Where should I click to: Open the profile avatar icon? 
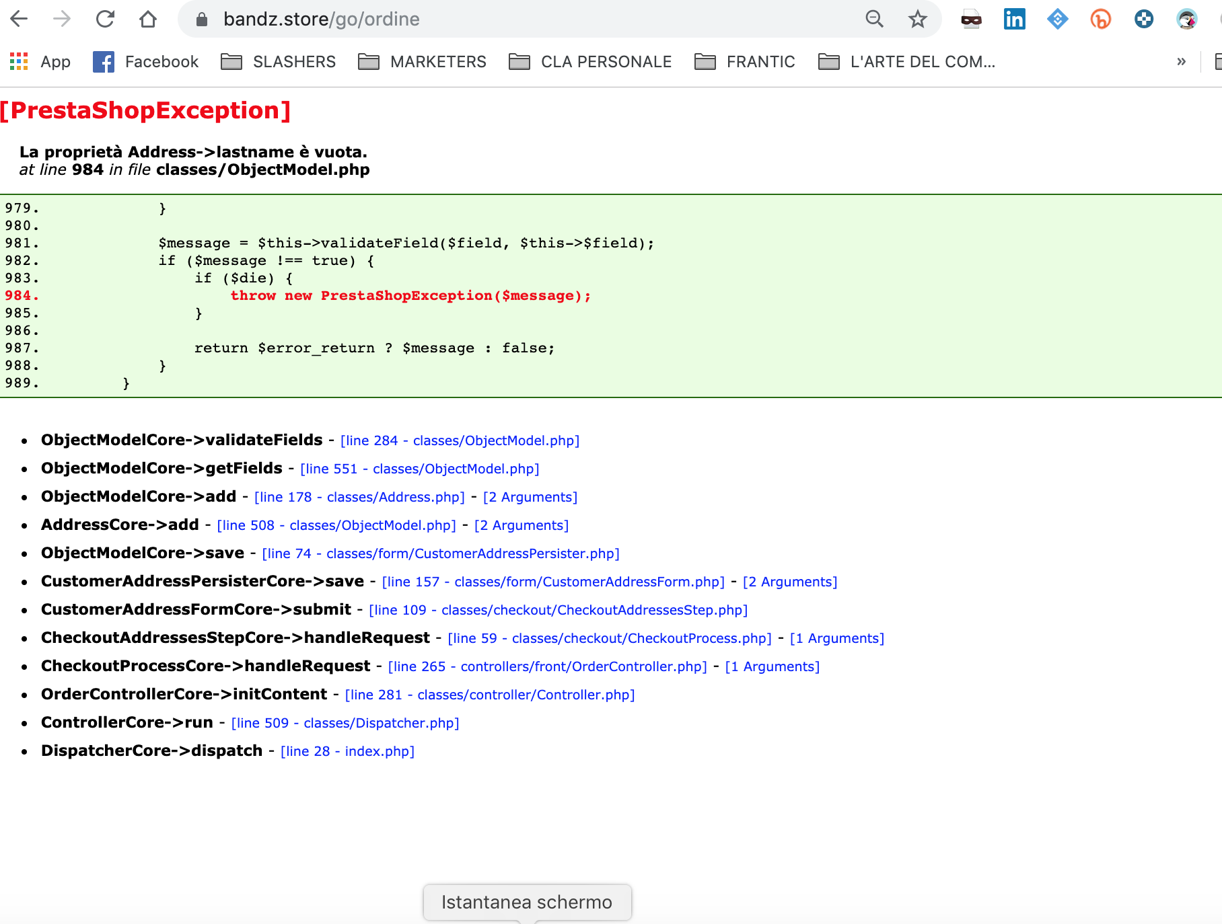[1186, 19]
